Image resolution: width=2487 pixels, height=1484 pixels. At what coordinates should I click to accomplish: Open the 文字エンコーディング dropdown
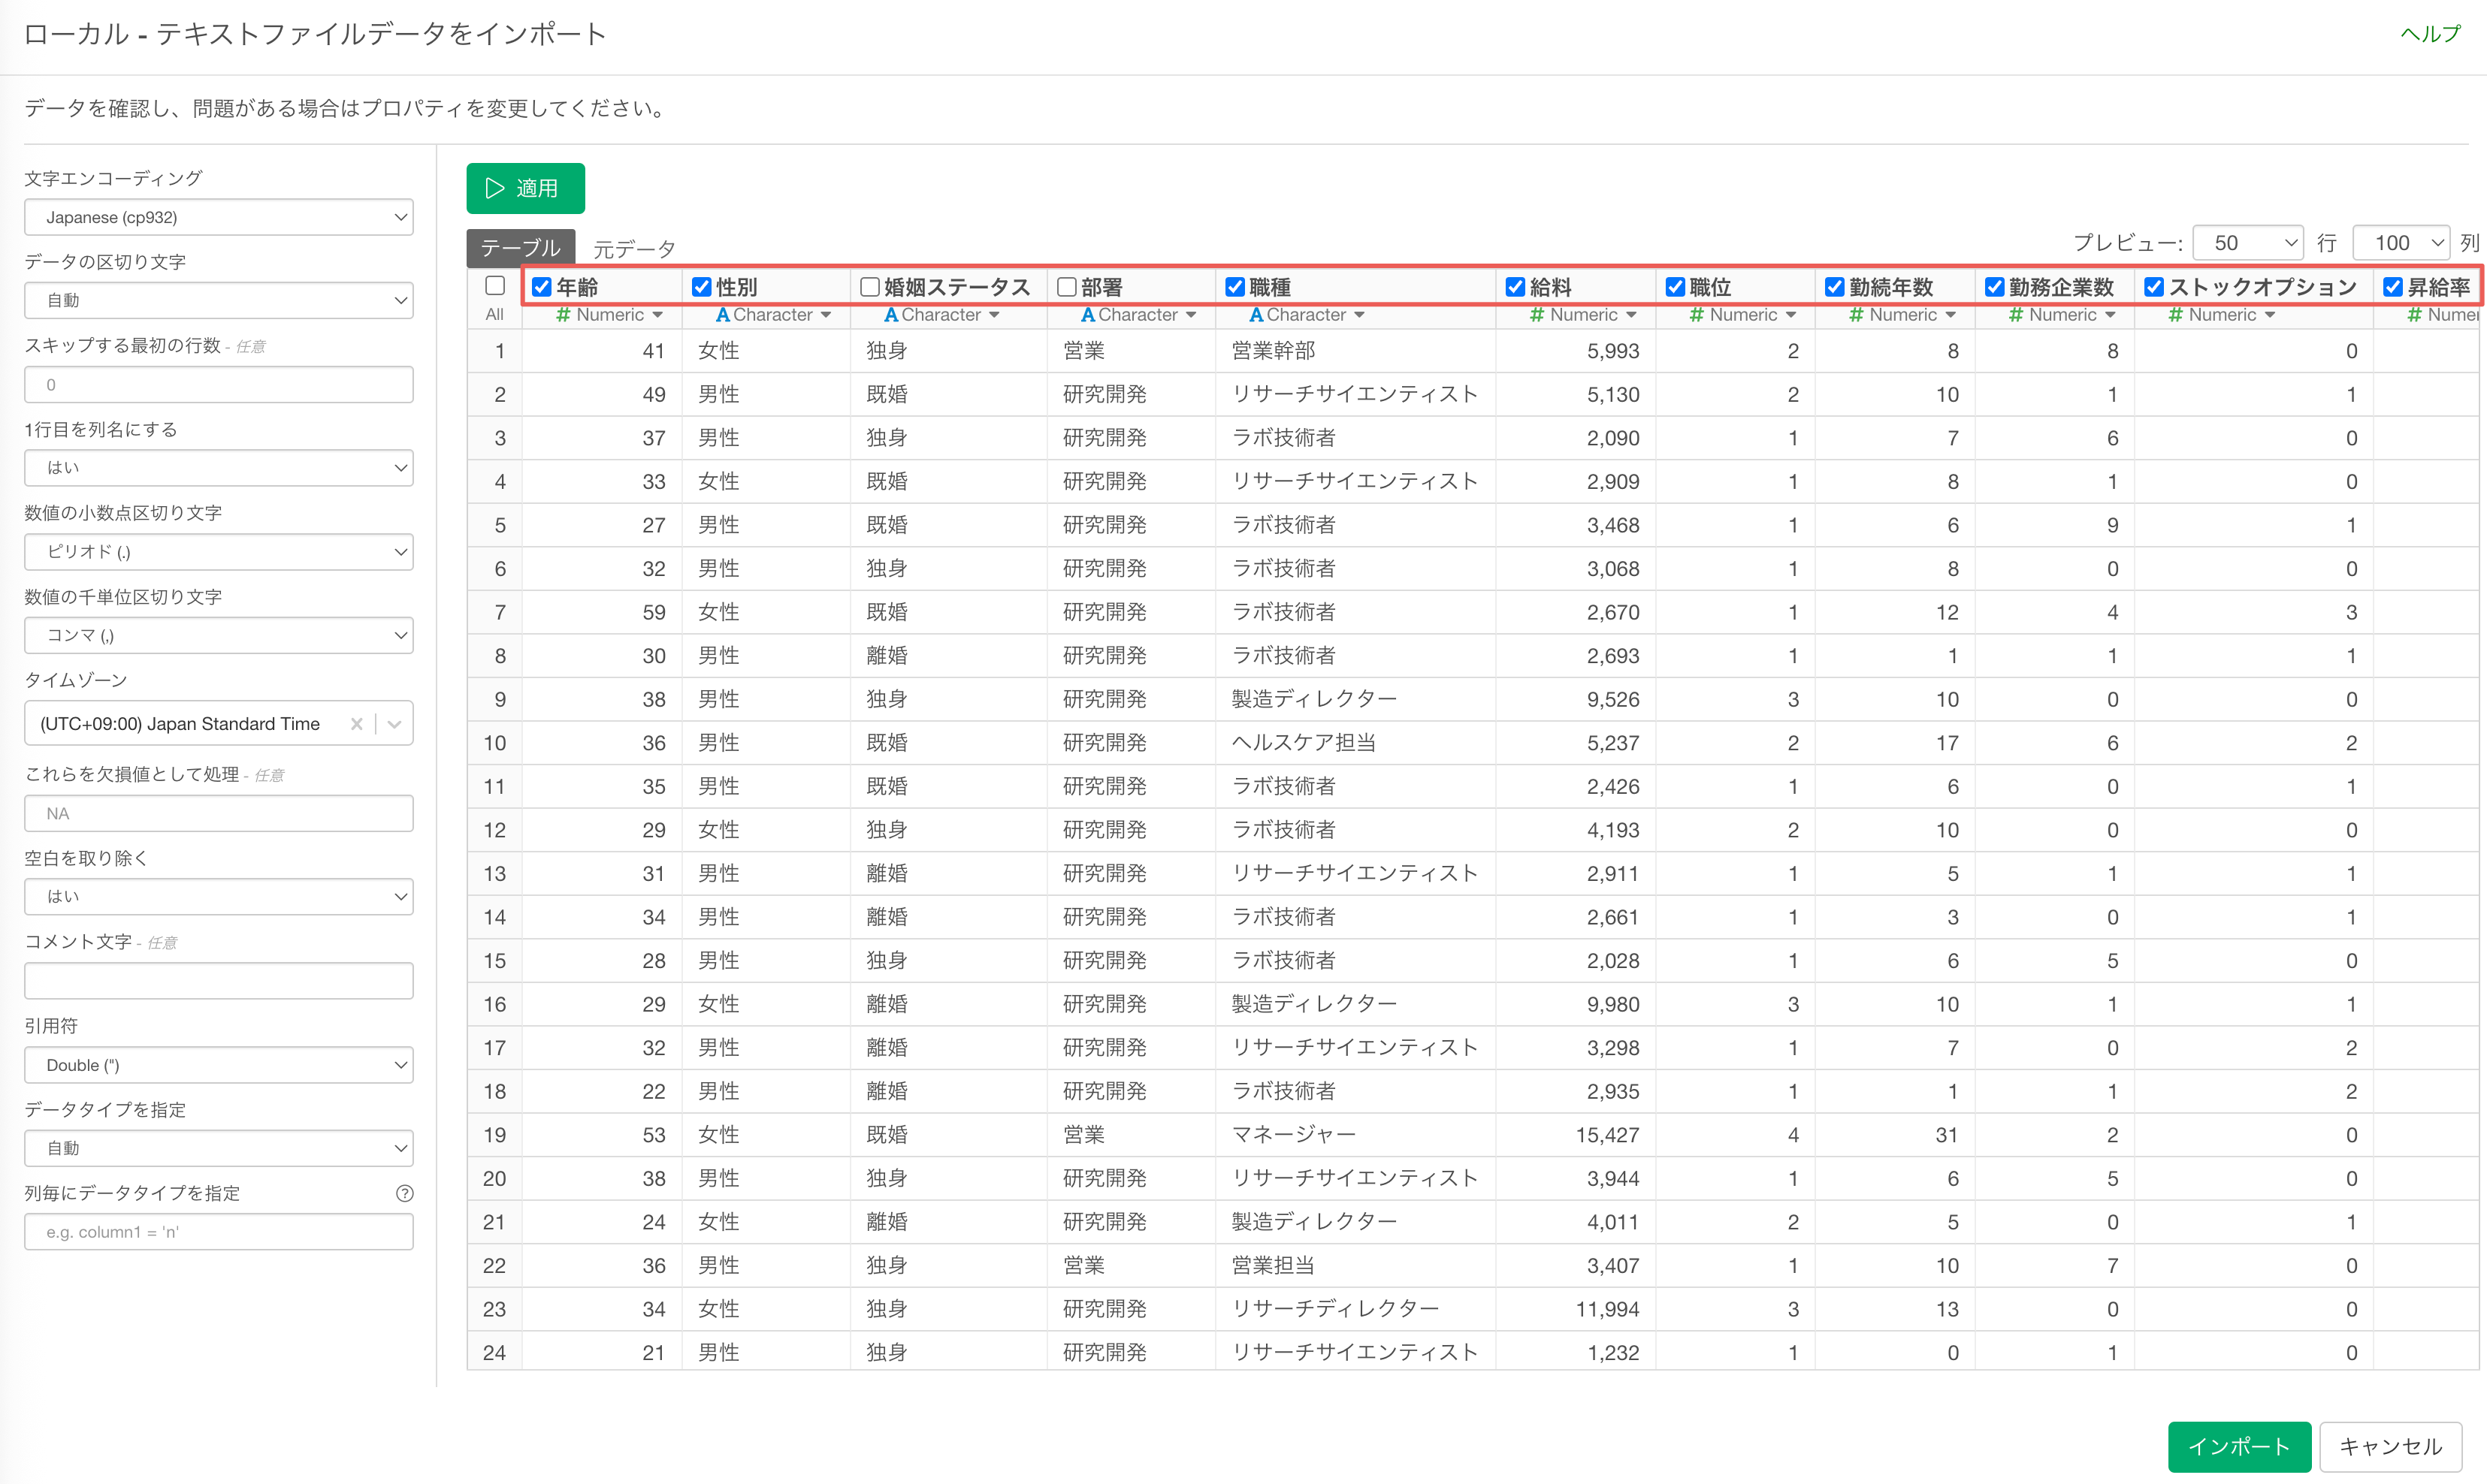[218, 217]
